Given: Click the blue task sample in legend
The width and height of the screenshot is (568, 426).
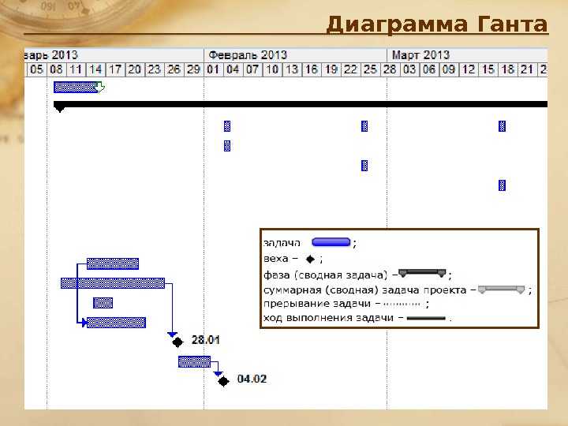Looking at the screenshot, I should [331, 242].
